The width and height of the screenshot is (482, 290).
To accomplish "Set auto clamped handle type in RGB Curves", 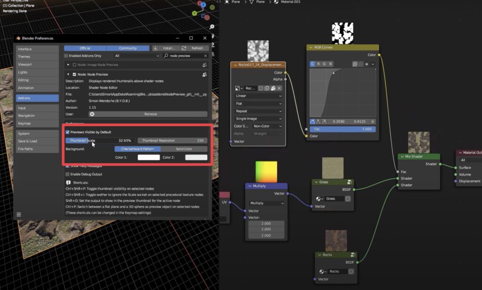I will (324, 121).
